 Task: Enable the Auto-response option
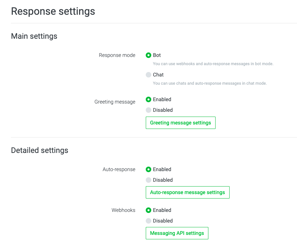(x=148, y=169)
